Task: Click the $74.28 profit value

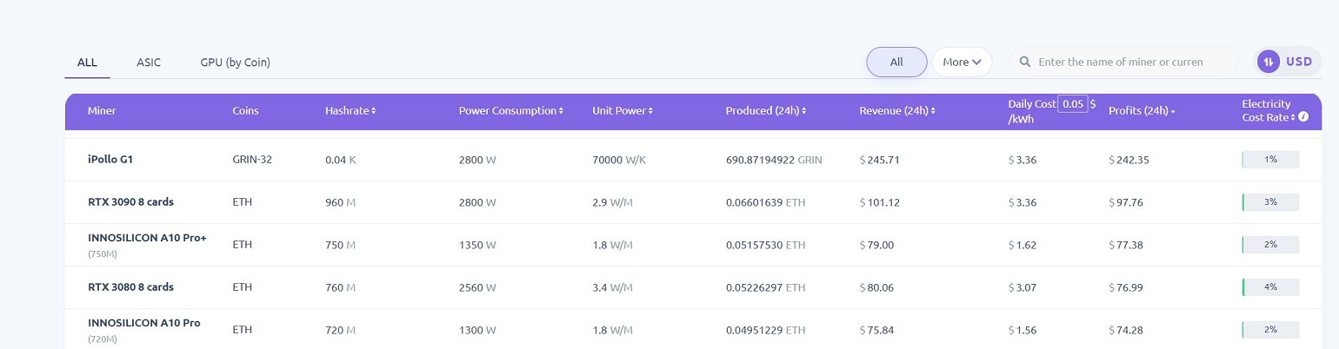Action: click(1126, 330)
